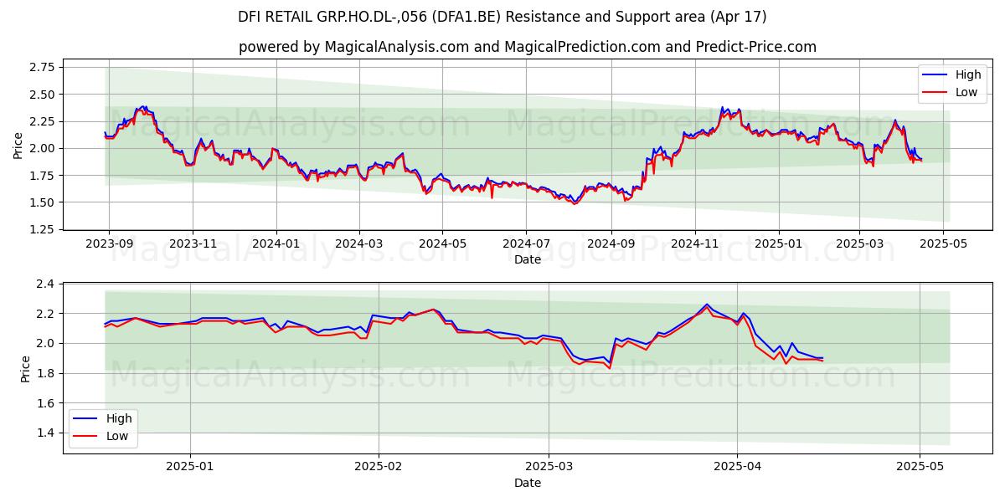Click the top chart 'Date' axis label
The height and width of the screenshot is (502, 1005).
(527, 260)
